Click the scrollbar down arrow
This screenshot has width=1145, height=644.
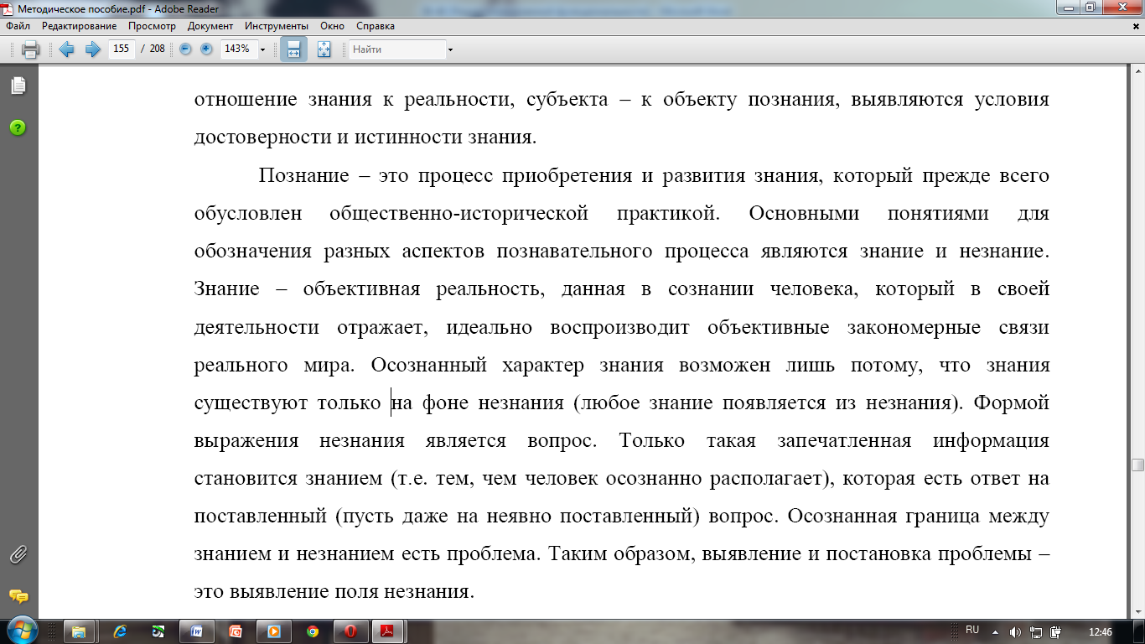tap(1137, 613)
